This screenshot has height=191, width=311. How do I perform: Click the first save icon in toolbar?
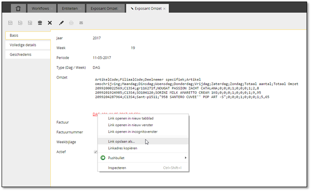pyautogui.click(x=10, y=23)
